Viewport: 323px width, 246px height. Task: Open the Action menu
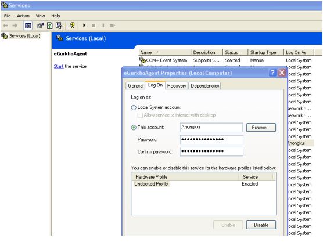tap(23, 16)
